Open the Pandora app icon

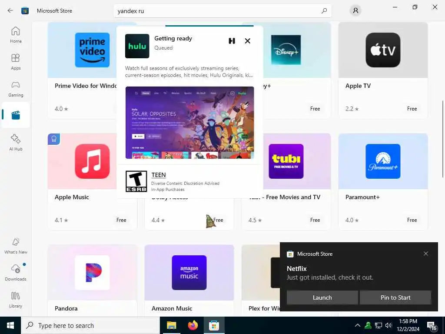[x=92, y=273]
